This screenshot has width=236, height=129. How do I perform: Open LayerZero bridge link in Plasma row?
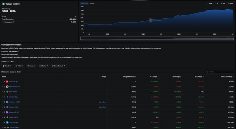point(103,107)
